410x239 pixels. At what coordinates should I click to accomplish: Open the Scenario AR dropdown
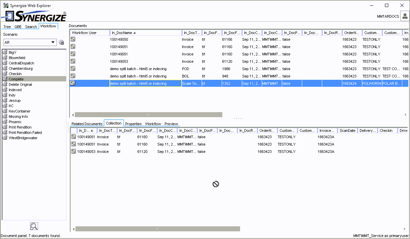pos(53,42)
